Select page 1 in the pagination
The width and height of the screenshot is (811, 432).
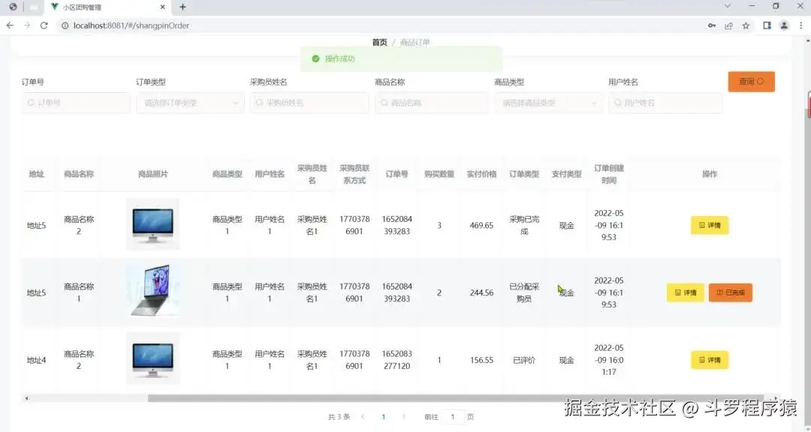383,416
